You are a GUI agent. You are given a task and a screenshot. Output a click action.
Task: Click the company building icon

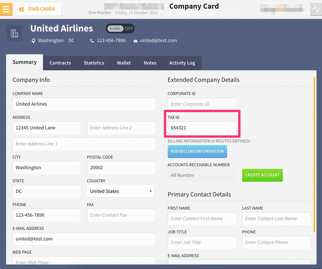point(14,33)
